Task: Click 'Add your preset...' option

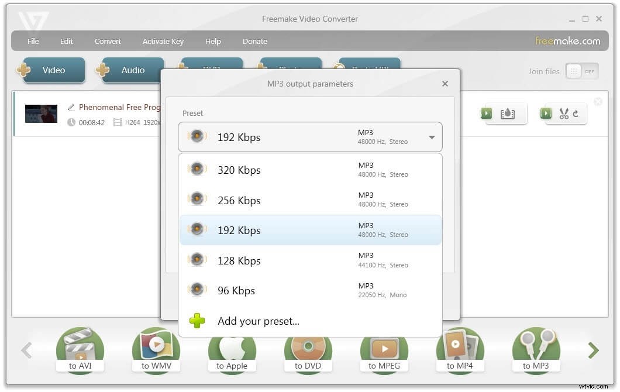Action: [x=259, y=321]
